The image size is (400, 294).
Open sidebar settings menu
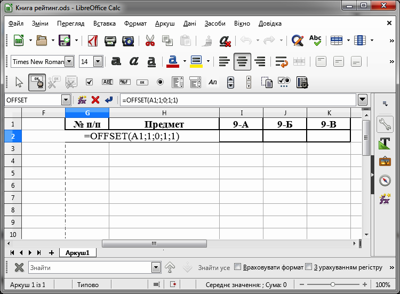(x=385, y=104)
